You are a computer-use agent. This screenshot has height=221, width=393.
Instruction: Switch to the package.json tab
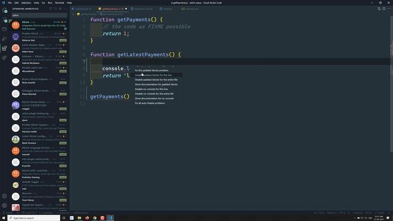pyautogui.click(x=83, y=9)
